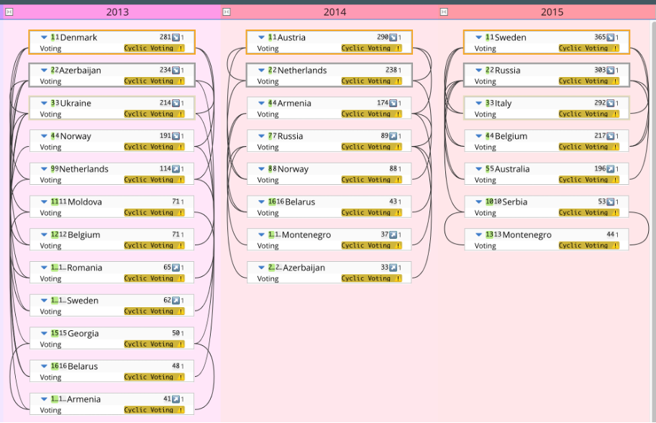Click the trend arrow icon beside Sweden's 365 score
The image size is (656, 423).
[x=611, y=37]
